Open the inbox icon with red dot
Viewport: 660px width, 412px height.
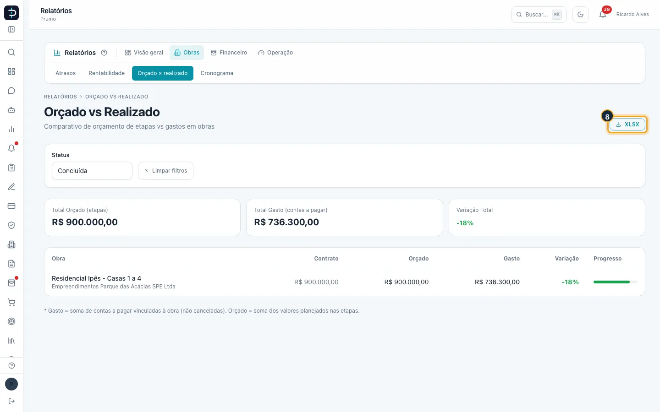tap(11, 283)
